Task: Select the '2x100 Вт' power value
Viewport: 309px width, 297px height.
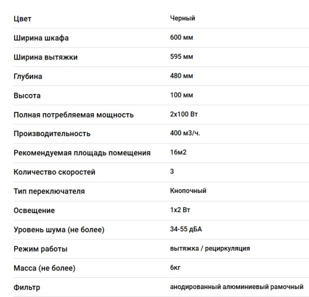Action: click(x=184, y=114)
